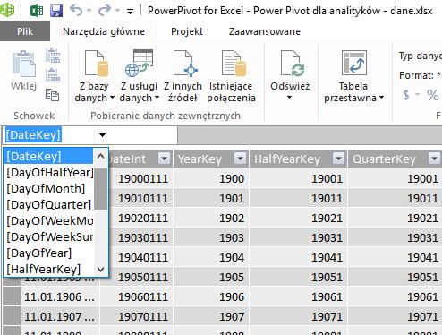Open Customize Quick Access Toolbar arrow
442x335 pixels.
130,12
